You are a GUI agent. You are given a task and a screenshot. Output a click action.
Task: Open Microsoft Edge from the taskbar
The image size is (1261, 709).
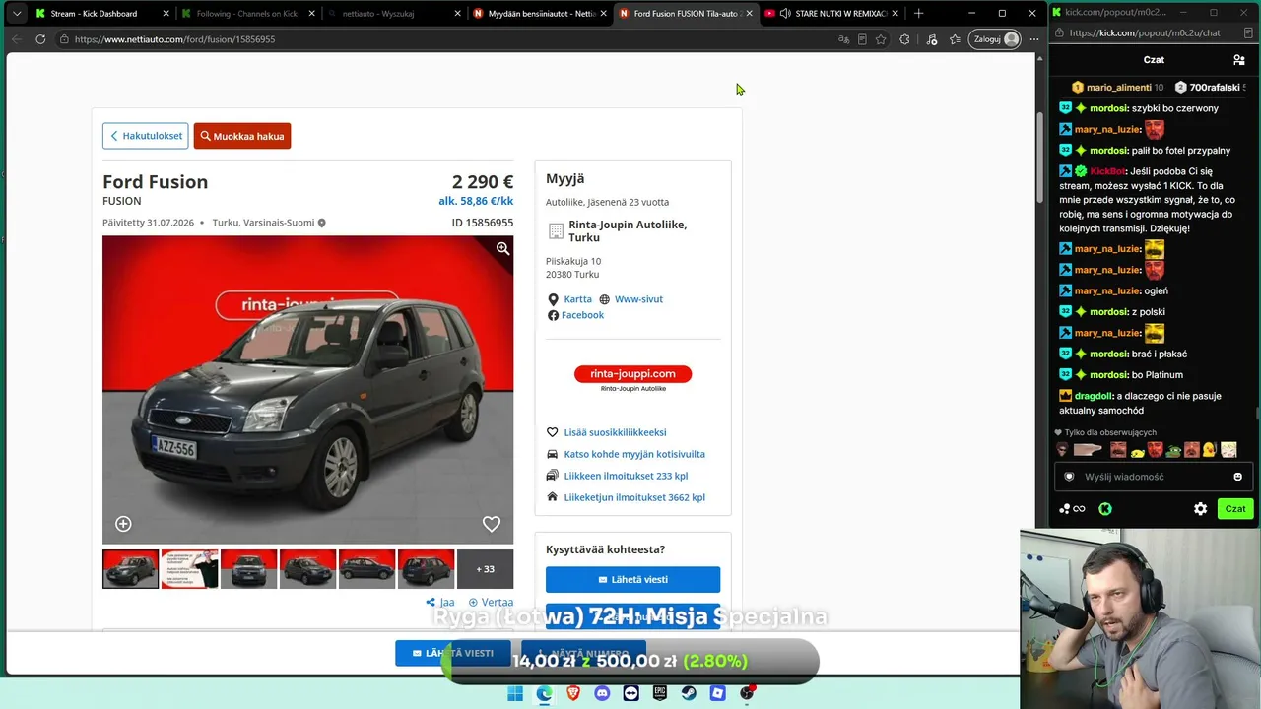[544, 693]
